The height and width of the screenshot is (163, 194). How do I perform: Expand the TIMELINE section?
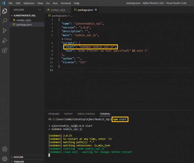[x=19, y=161]
